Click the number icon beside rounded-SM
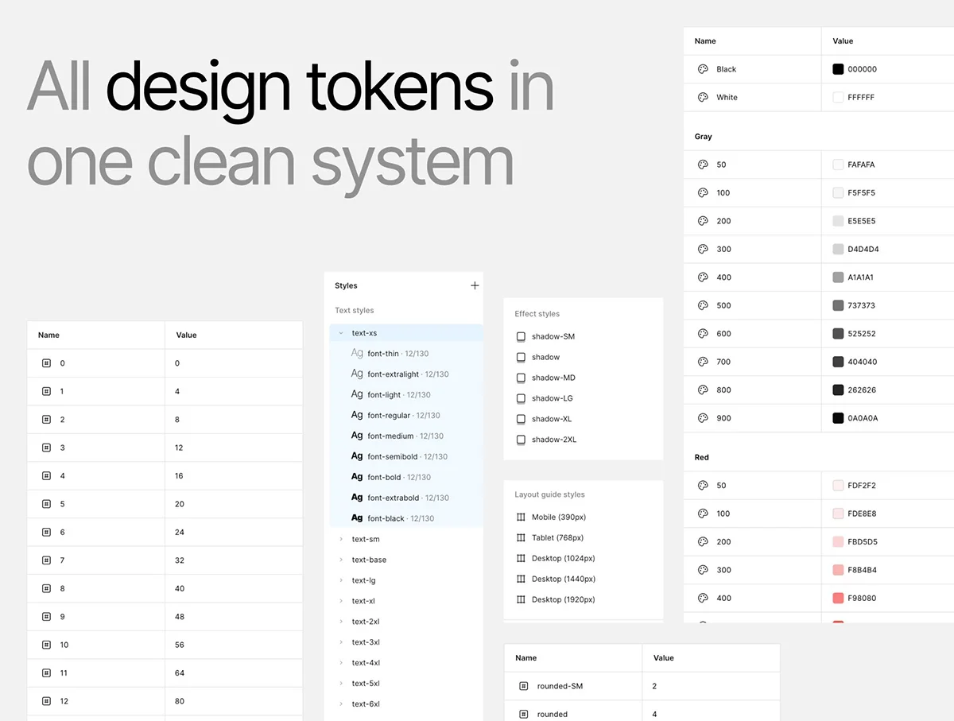Image resolution: width=954 pixels, height=721 pixels. click(523, 686)
